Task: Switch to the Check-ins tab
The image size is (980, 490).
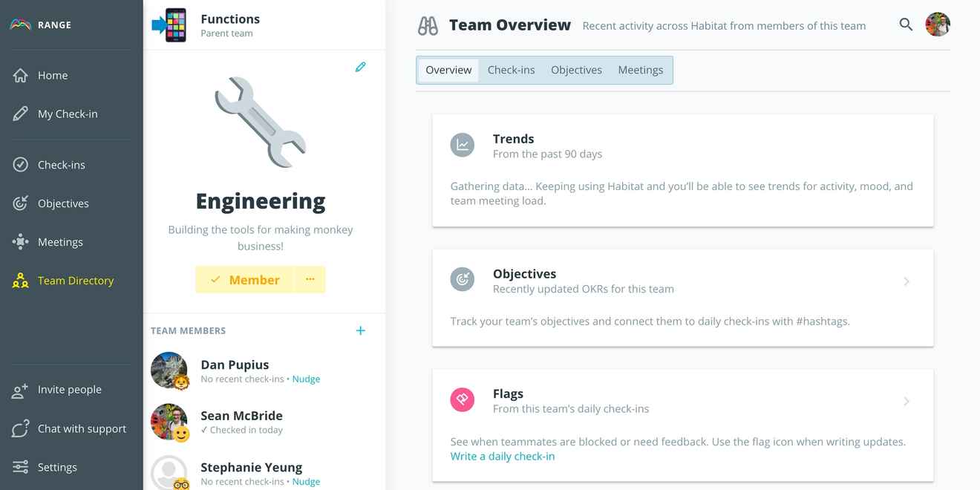Action: pyautogui.click(x=511, y=70)
